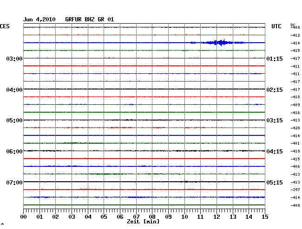Select the "02:15" UTC time label
Viewport: 302px width, 229px height.
(x=275, y=90)
